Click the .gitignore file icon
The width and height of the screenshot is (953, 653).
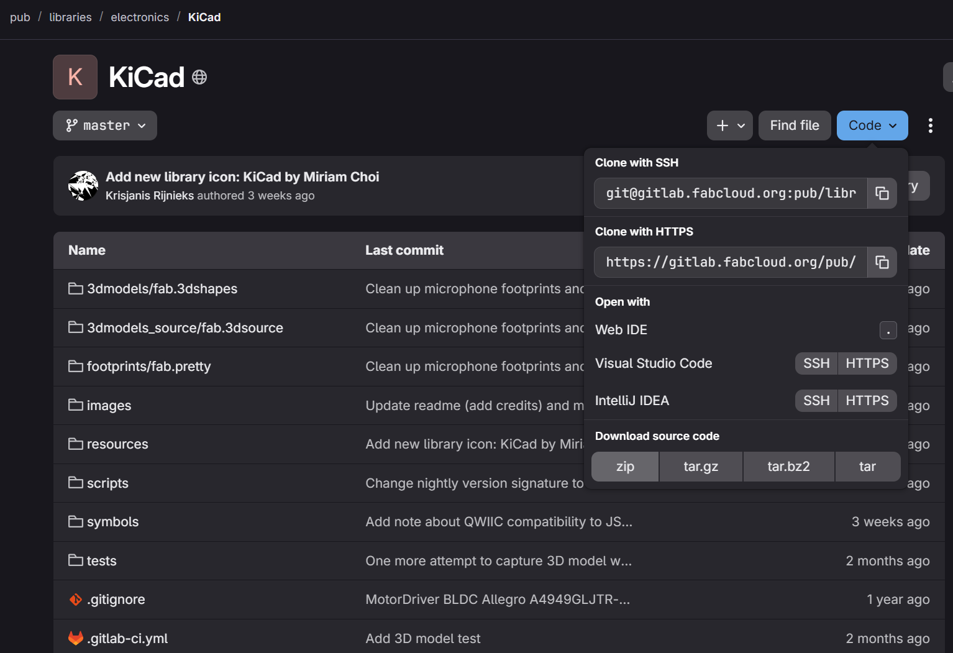click(x=76, y=600)
